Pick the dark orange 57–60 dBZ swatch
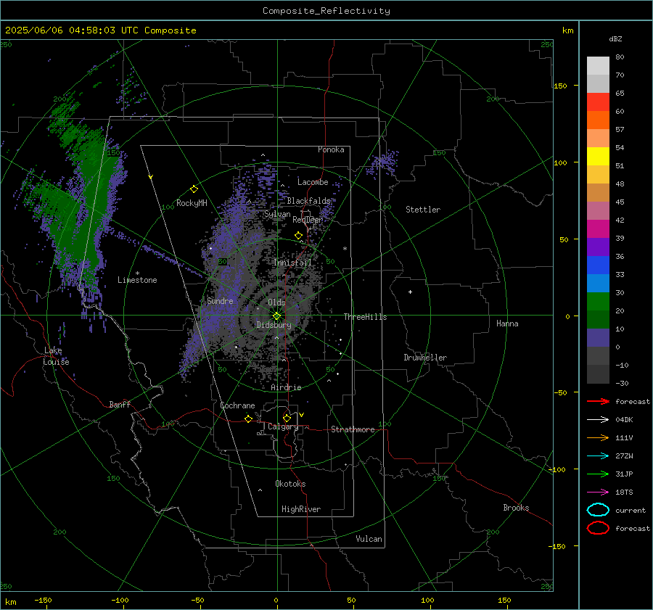 pos(598,120)
